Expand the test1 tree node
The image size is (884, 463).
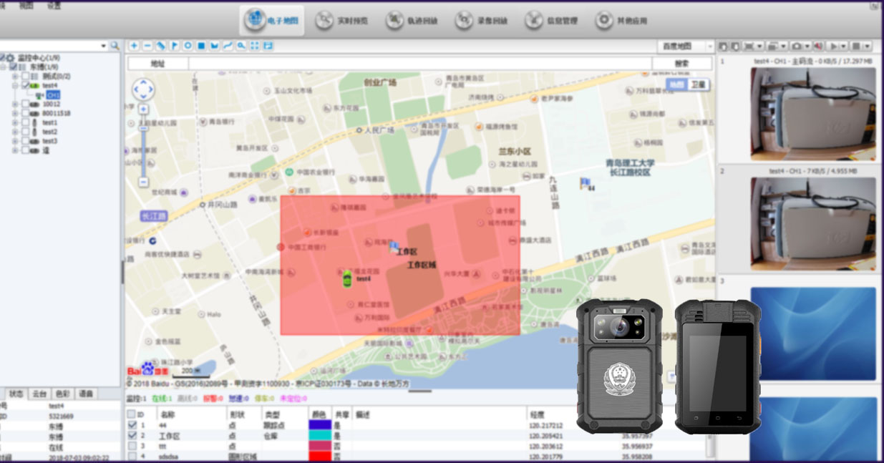tap(16, 122)
